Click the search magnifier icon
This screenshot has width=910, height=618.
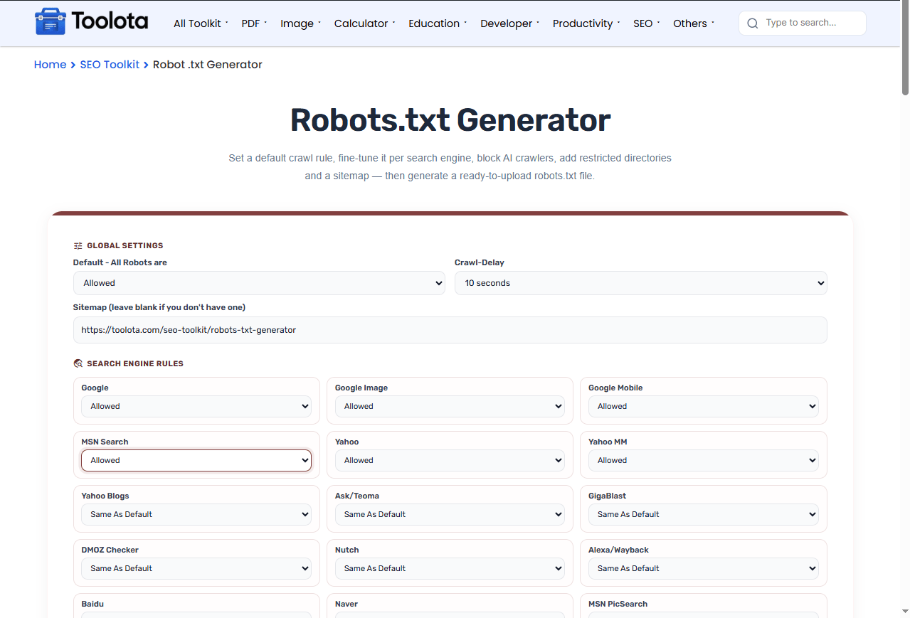coord(753,23)
